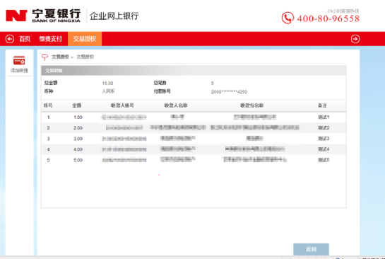Open the 首页 menu item
Image resolution: width=385 pixels, height=259 pixels.
tap(25, 39)
